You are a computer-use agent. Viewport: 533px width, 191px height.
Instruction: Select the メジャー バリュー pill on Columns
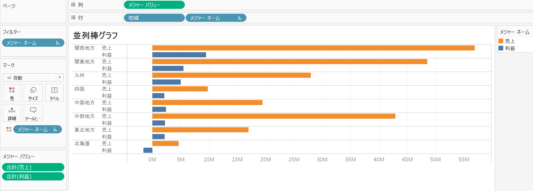154,5
